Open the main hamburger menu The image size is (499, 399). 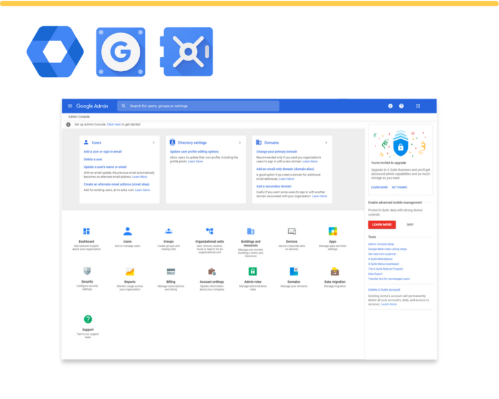point(70,106)
